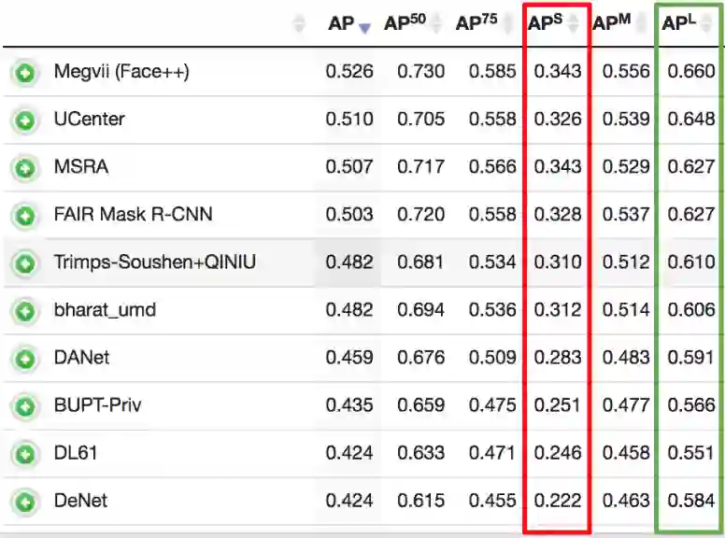Expand bharat_umd entry with plus icon

[24, 310]
